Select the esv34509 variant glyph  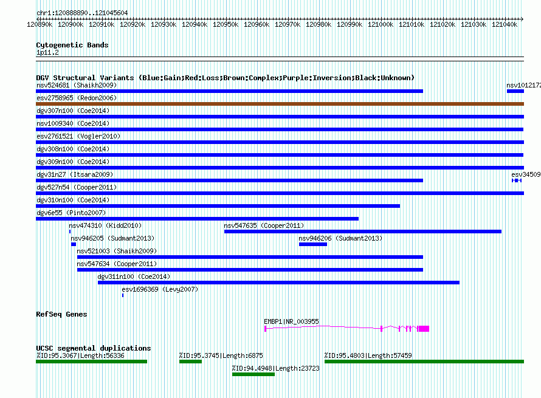(517, 180)
